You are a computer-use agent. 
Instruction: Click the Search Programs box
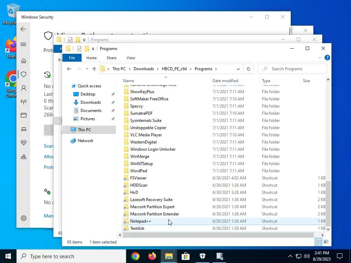(x=292, y=69)
